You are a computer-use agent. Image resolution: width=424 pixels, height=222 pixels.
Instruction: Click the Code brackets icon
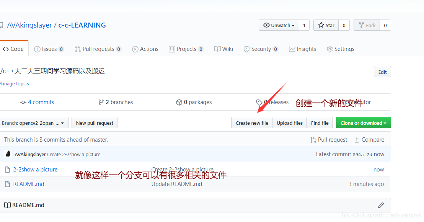point(6,49)
